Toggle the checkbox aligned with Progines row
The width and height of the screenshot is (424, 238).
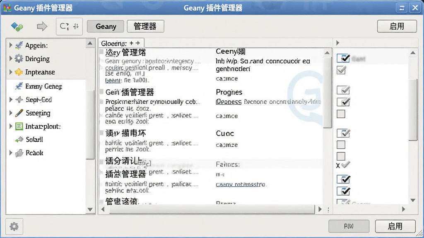pos(343,90)
